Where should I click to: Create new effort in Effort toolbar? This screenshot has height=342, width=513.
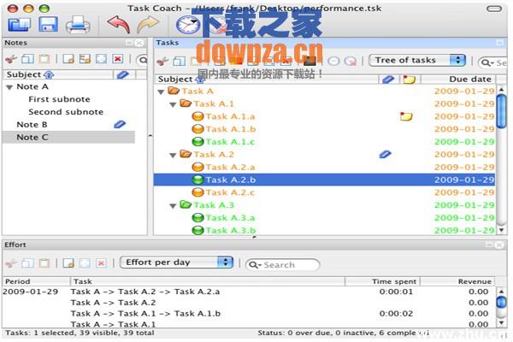[68, 263]
